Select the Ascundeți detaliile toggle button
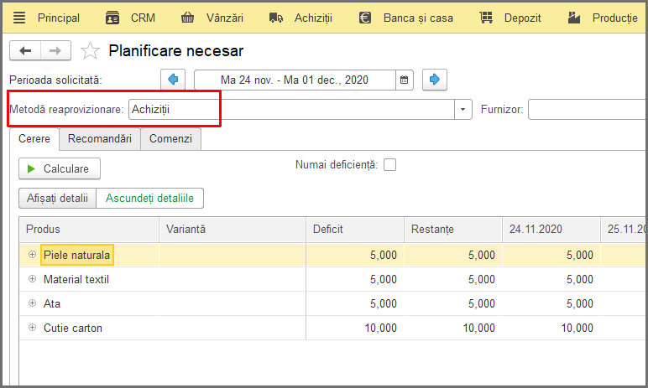 (x=149, y=198)
